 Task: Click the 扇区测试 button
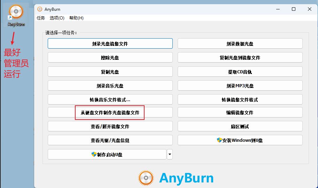pyautogui.click(x=240, y=126)
